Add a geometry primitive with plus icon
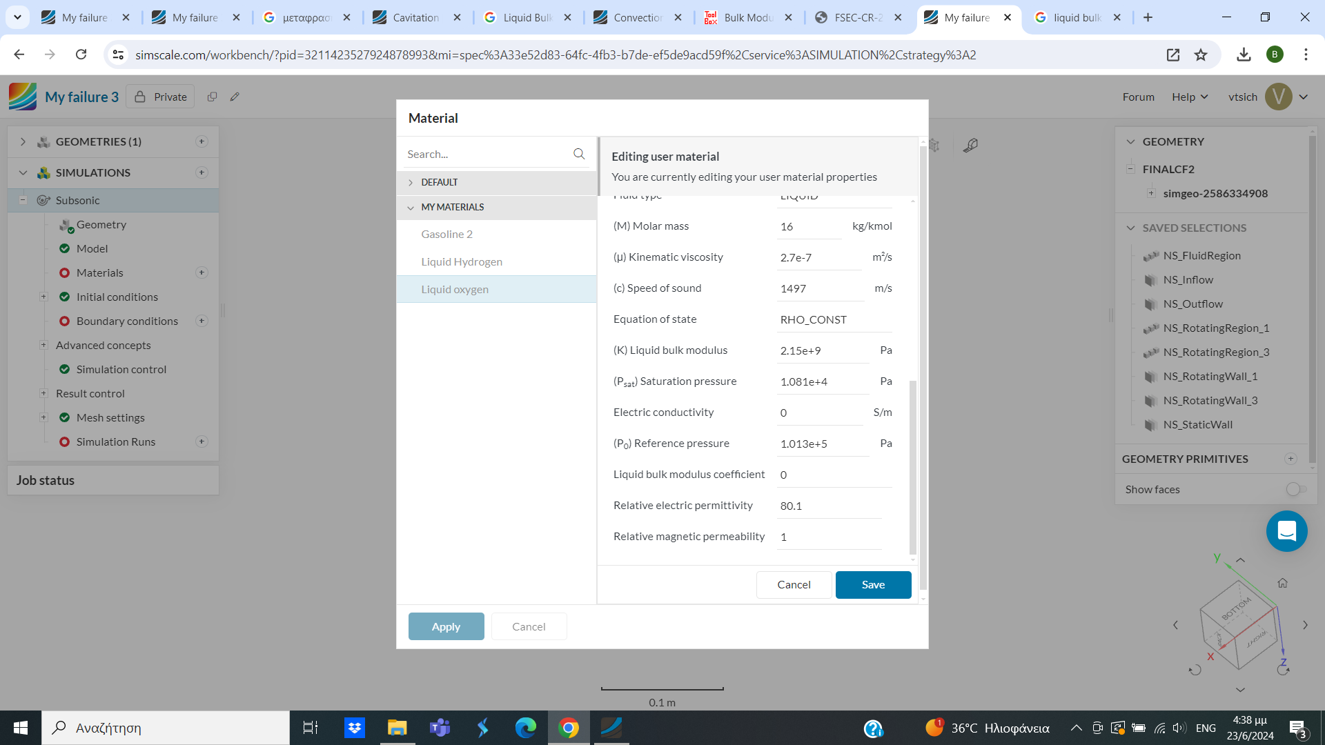1325x745 pixels. pyautogui.click(x=1290, y=459)
